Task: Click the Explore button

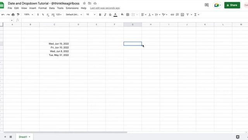Action: click(x=238, y=137)
